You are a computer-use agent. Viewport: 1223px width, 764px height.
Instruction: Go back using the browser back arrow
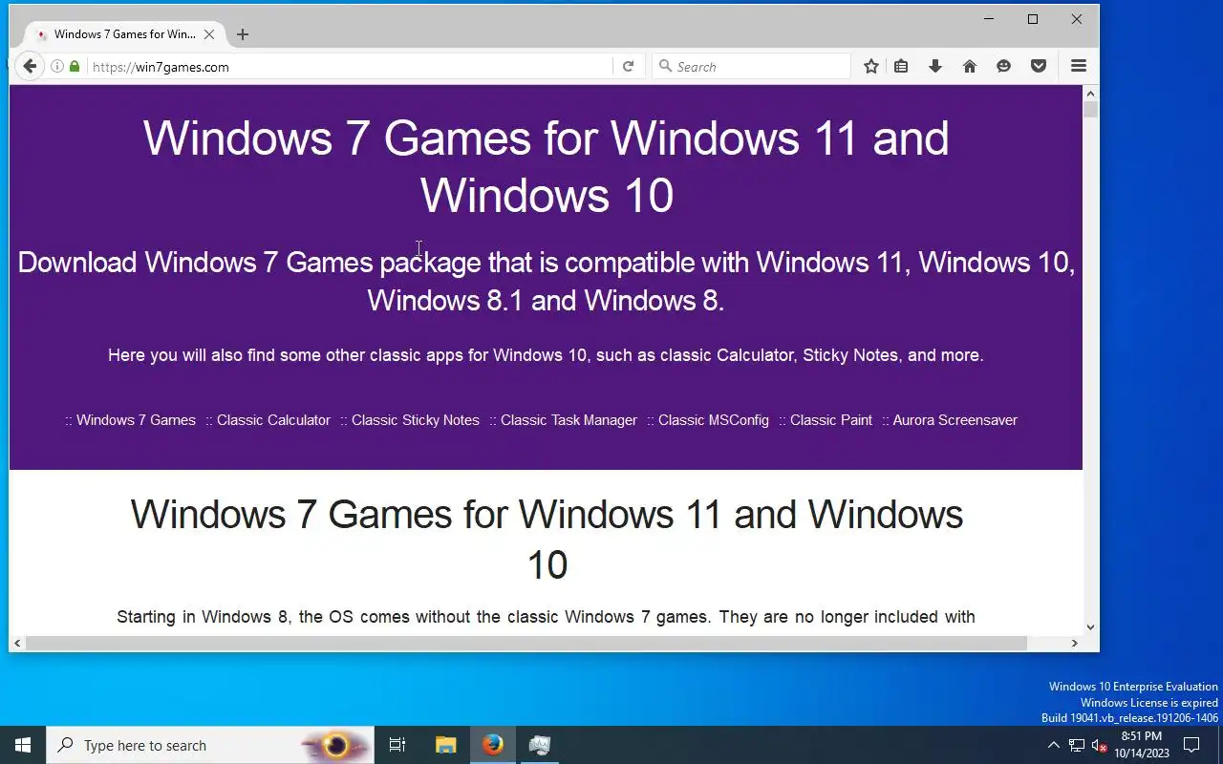click(x=30, y=66)
